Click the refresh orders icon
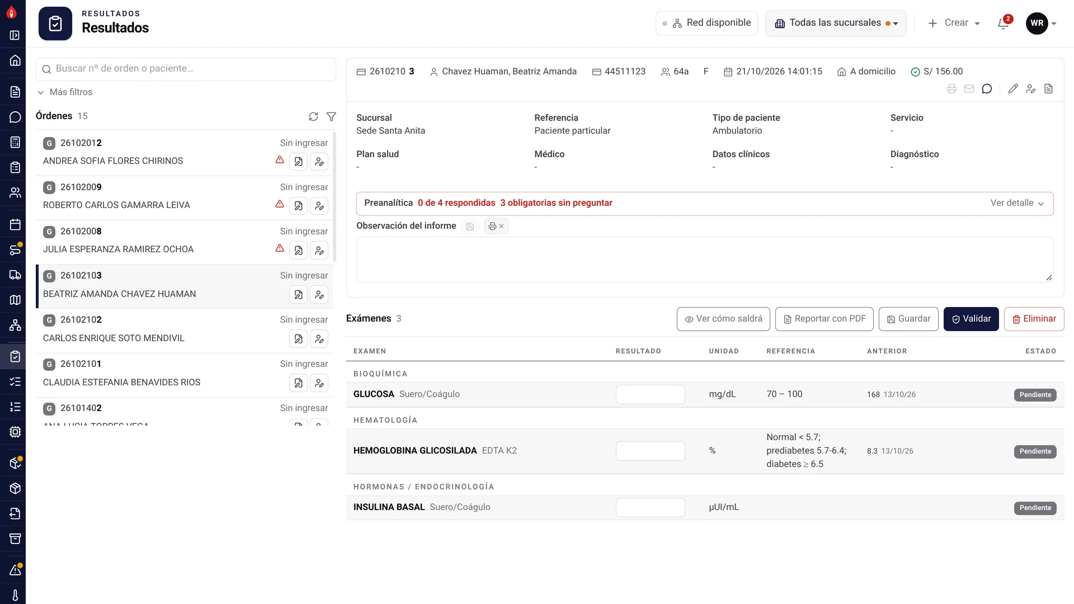 coord(313,116)
